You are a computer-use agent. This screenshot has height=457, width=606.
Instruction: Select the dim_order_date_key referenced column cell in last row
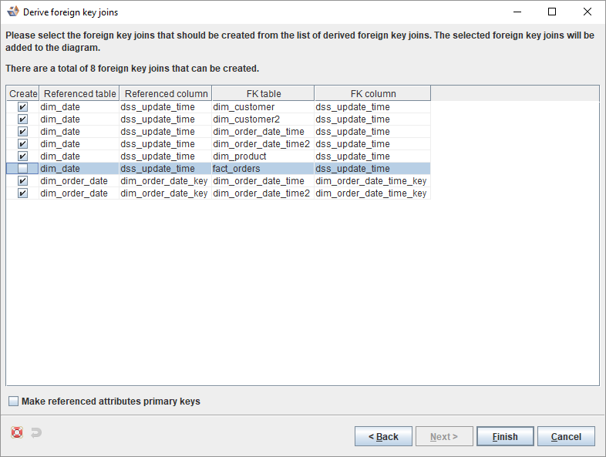(163, 193)
